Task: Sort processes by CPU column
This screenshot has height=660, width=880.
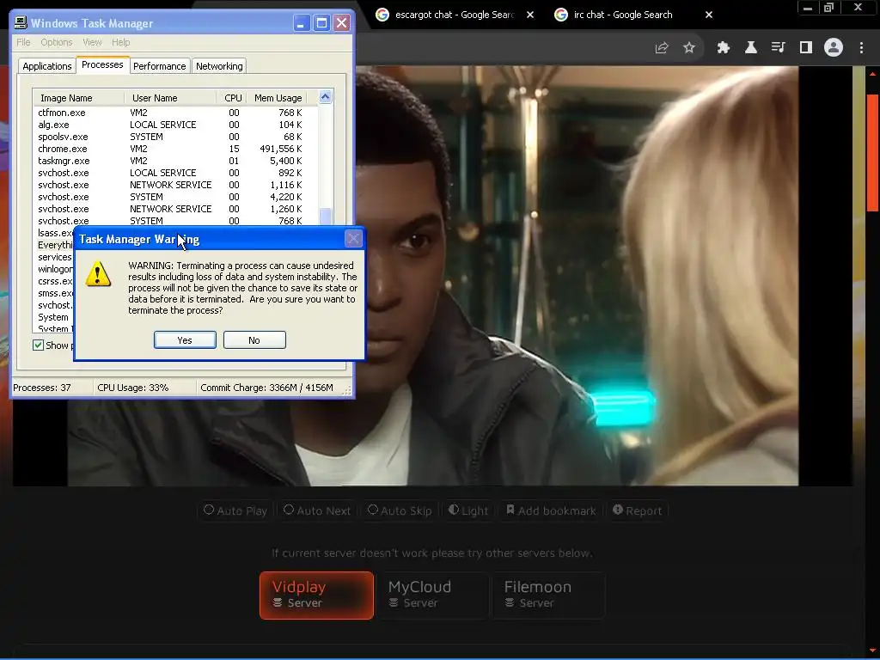Action: click(x=232, y=98)
